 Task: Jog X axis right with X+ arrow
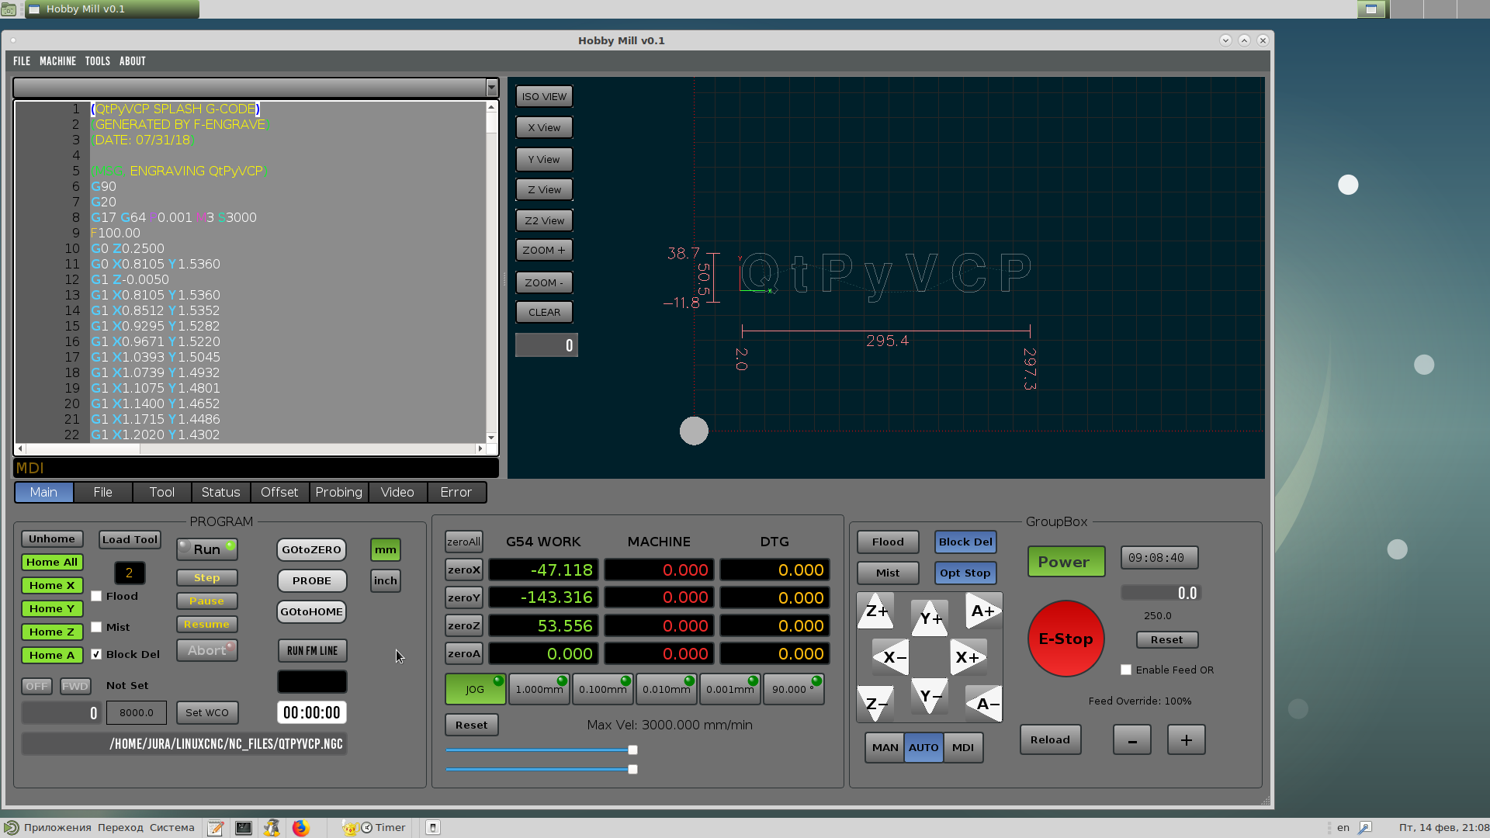click(968, 657)
